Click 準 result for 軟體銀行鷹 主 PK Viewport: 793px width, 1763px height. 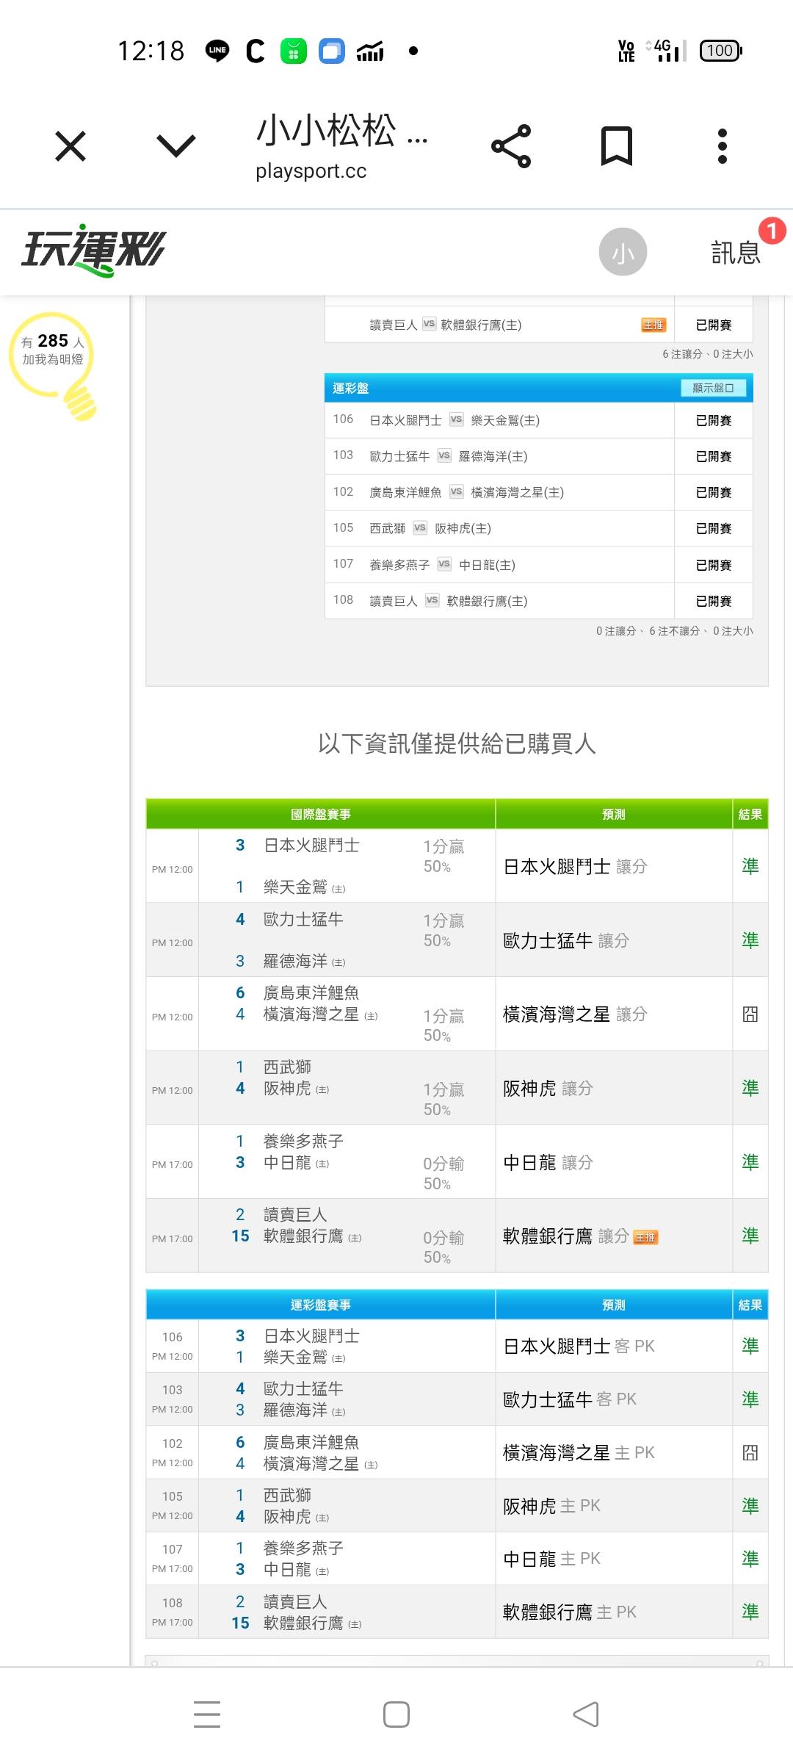click(750, 1612)
